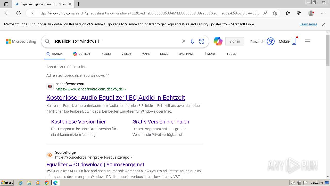
Task: Open the Edge profile avatar
Action: click(311, 13)
